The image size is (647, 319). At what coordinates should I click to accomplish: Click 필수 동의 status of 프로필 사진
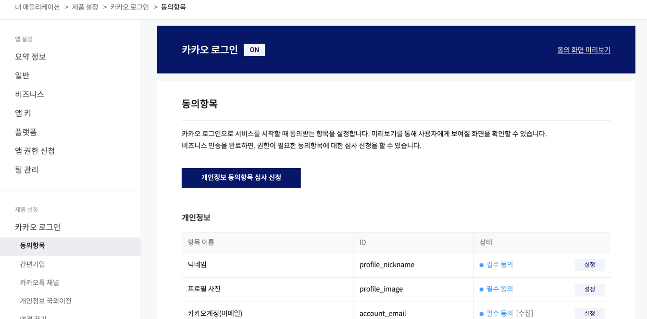[x=499, y=289]
